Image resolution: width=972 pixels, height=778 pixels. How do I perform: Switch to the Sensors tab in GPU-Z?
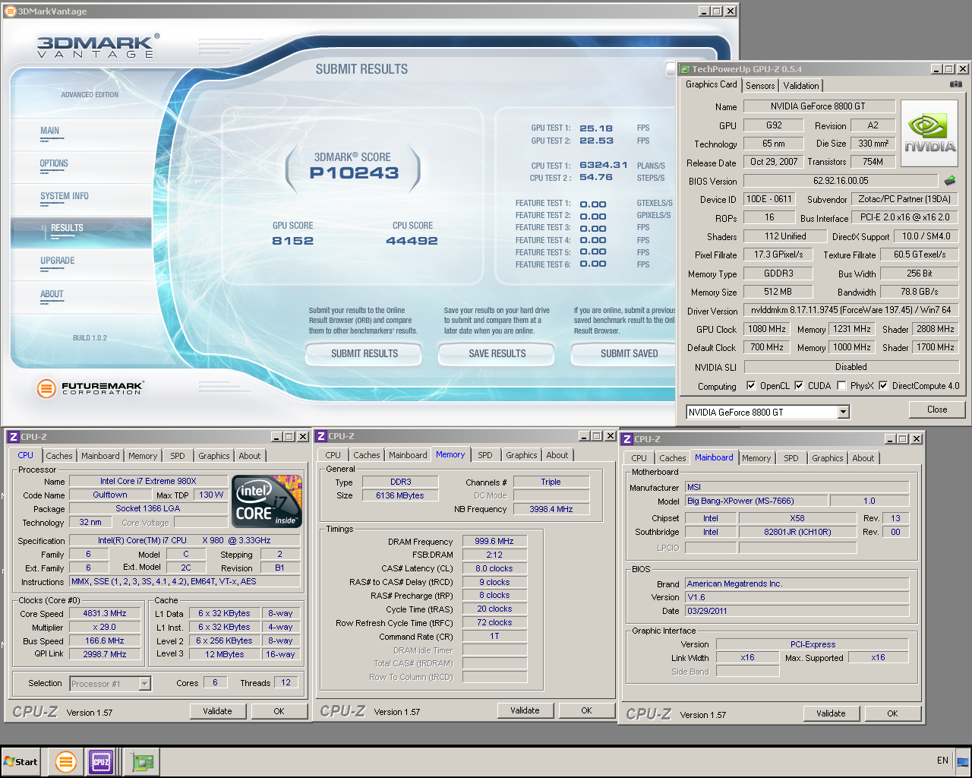click(760, 86)
